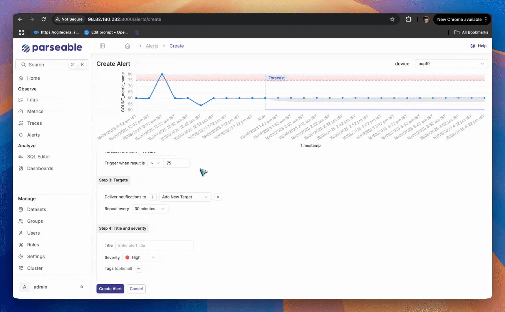
Task: Go to SQL Editor in sidebar
Action: [38, 157]
